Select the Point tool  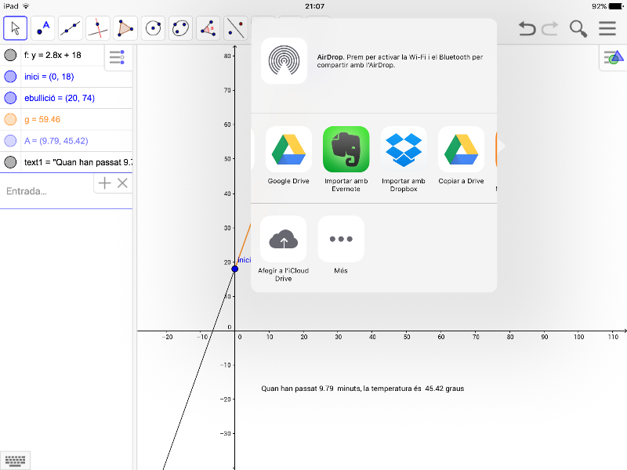point(43,28)
